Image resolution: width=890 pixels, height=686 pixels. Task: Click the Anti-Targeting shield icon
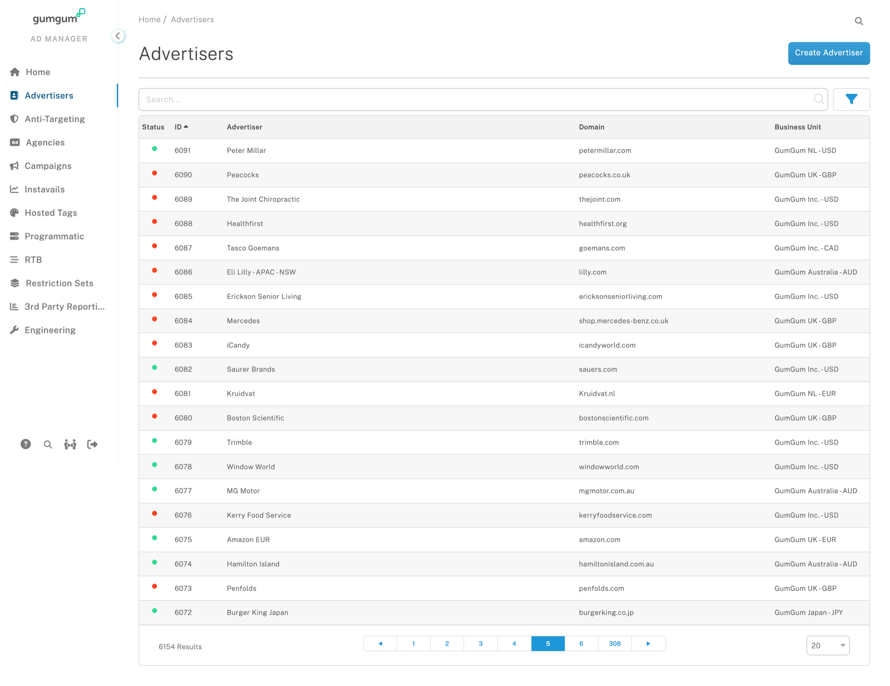14,119
